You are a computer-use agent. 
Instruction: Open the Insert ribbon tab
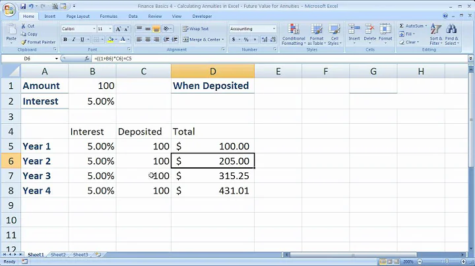49,16
